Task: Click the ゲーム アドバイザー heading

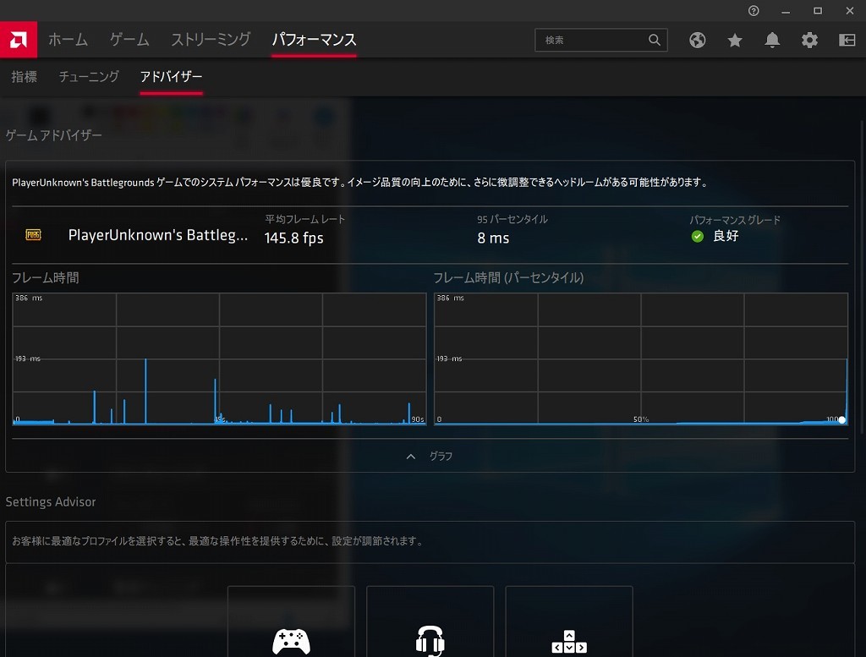Action: pyautogui.click(x=53, y=135)
